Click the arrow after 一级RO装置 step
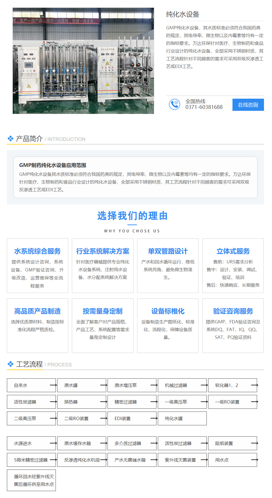 [254, 402]
